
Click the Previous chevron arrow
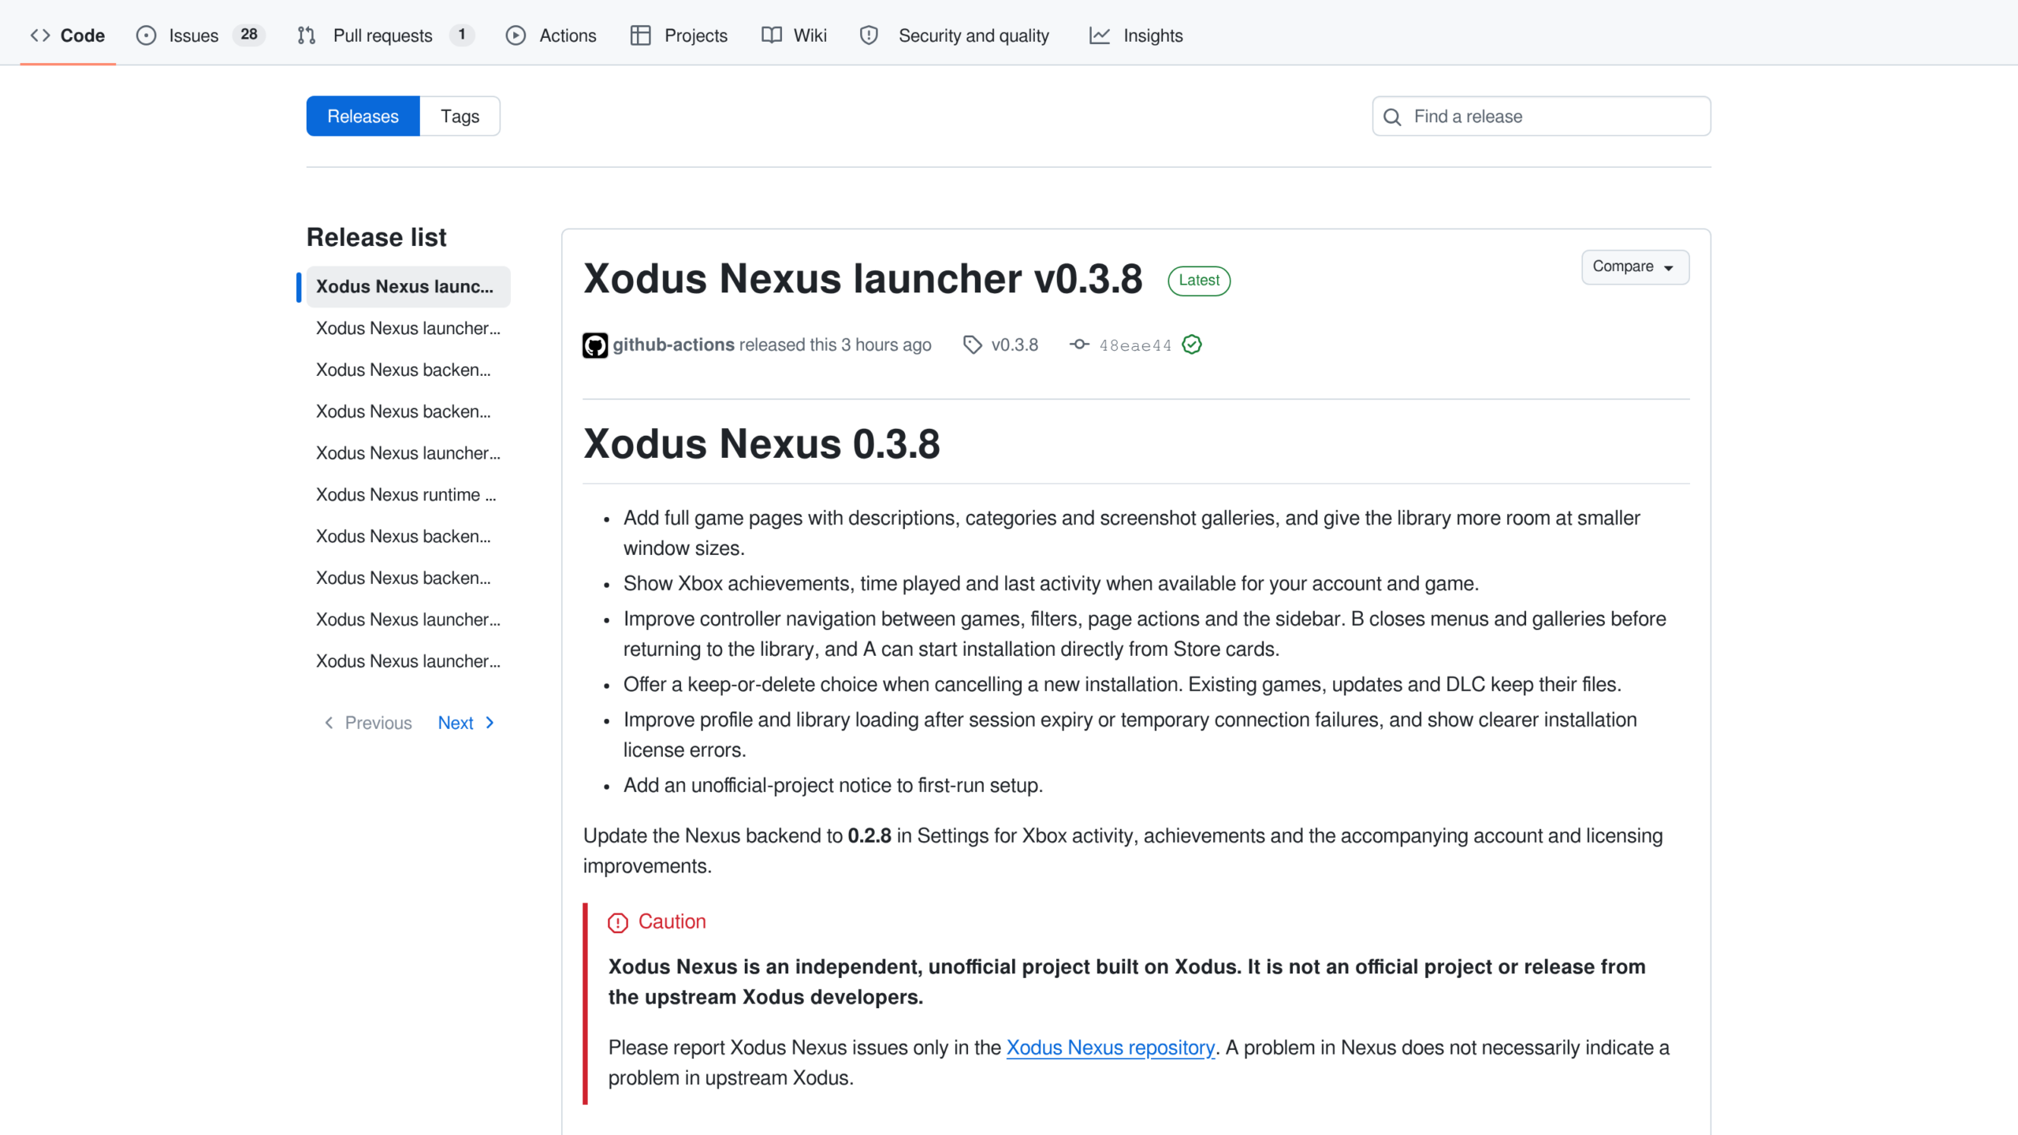click(x=329, y=723)
